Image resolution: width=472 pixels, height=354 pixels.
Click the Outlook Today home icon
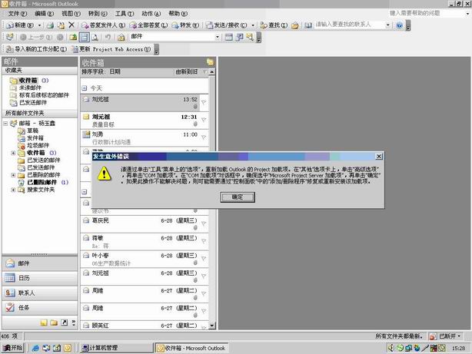click(121, 38)
